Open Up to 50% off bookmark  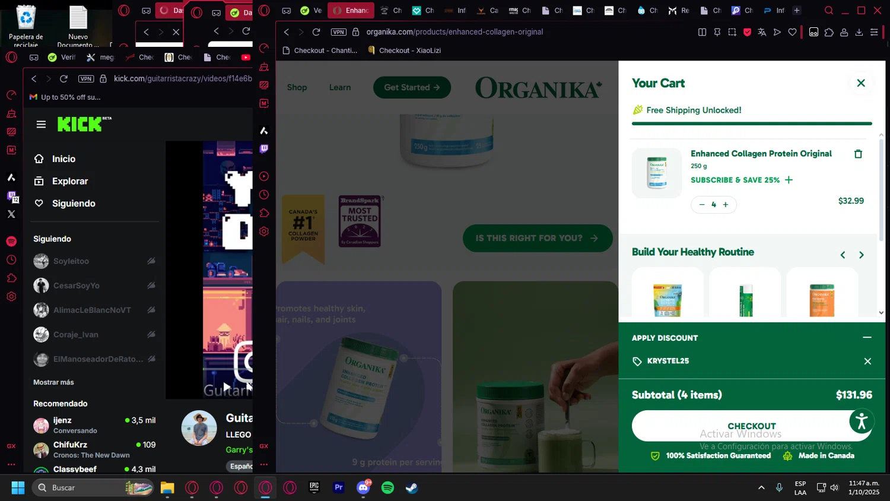point(65,97)
